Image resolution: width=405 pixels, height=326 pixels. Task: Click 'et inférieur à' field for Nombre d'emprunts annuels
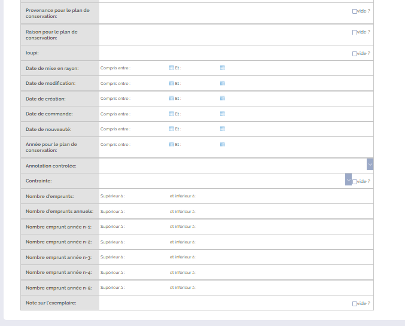click(218, 211)
